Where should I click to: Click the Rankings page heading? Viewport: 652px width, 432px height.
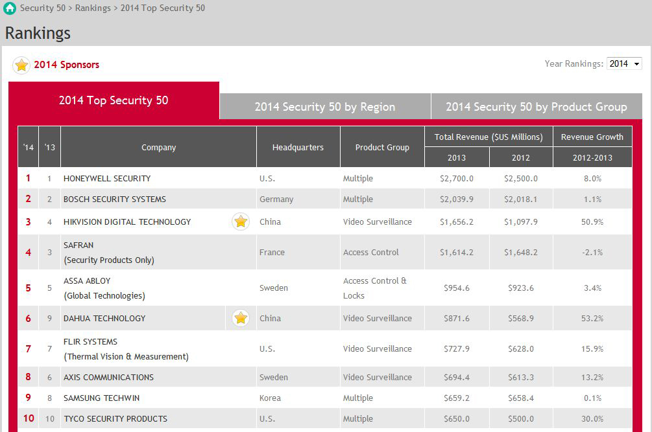point(38,33)
